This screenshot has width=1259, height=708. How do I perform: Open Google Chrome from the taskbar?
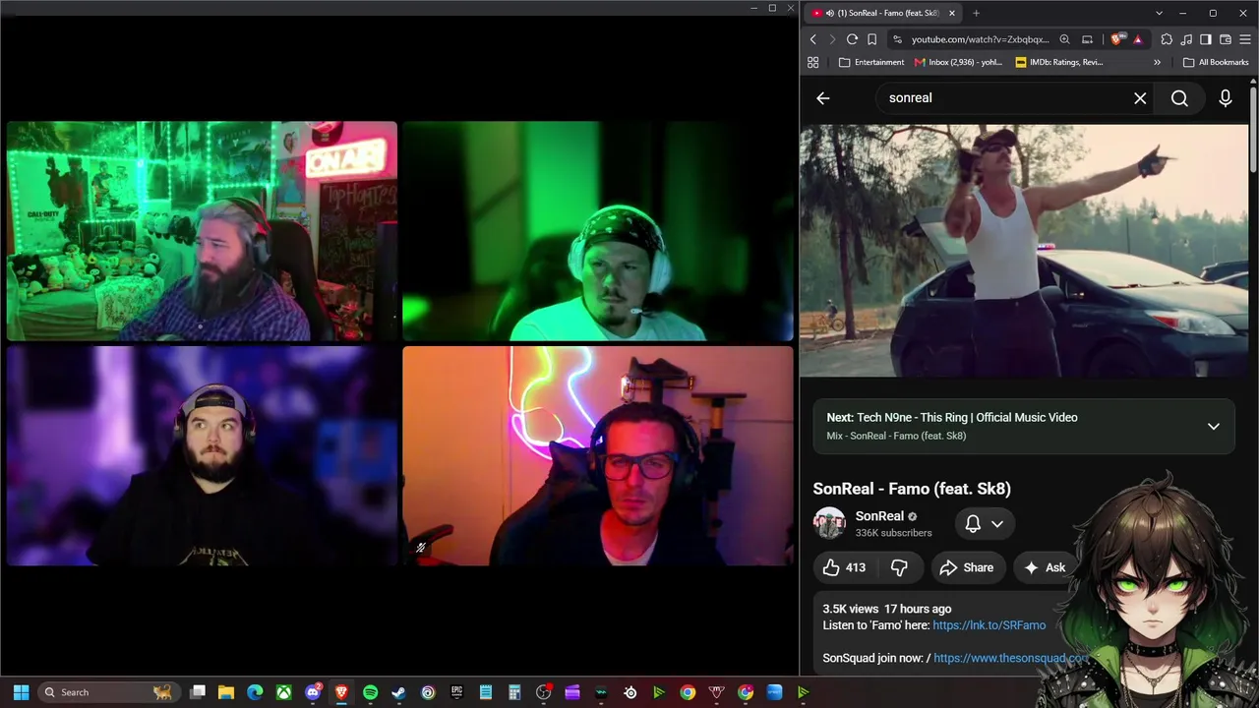688,692
